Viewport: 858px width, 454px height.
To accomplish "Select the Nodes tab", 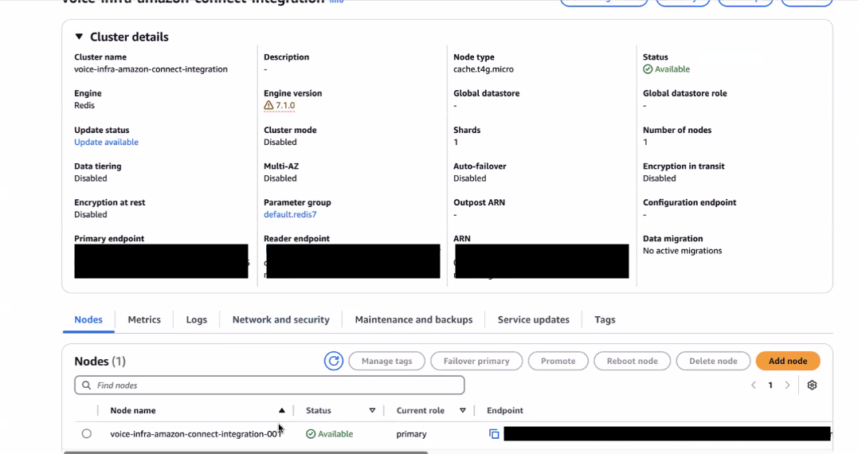I will (88, 319).
